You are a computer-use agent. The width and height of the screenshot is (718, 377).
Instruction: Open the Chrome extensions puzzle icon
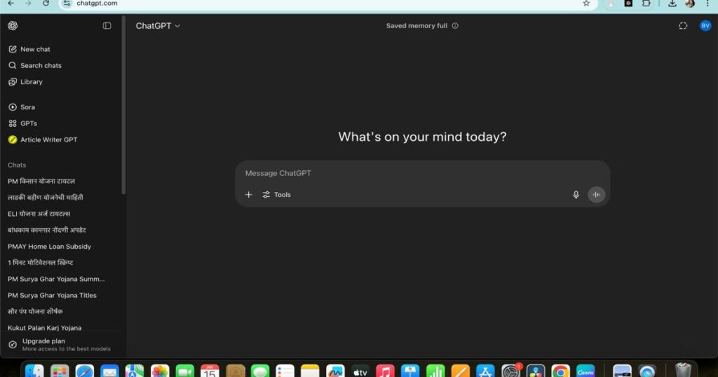[x=646, y=4]
